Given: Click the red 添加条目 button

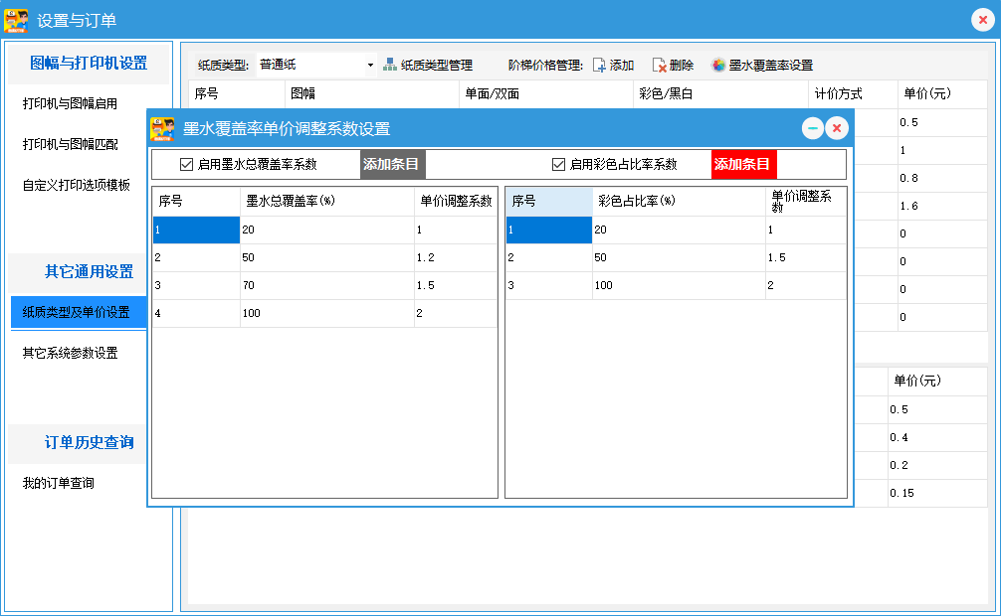Looking at the screenshot, I should click(x=743, y=164).
